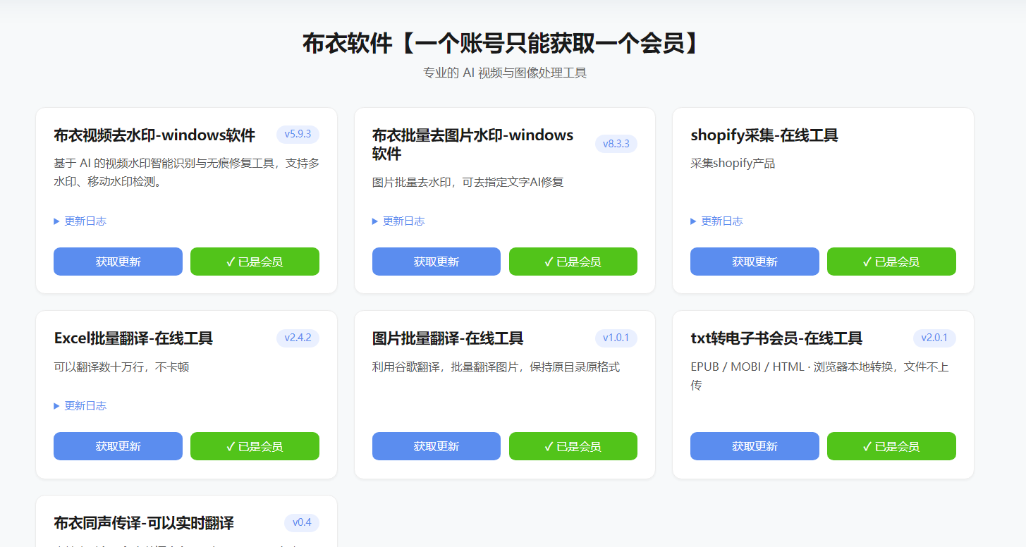Click description starting 基于 AI 的视频水印

tap(186, 173)
